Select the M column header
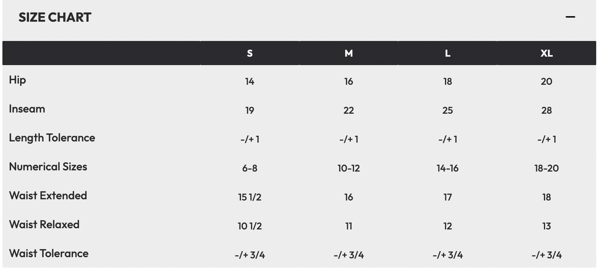The width and height of the screenshot is (597, 270). [349, 53]
